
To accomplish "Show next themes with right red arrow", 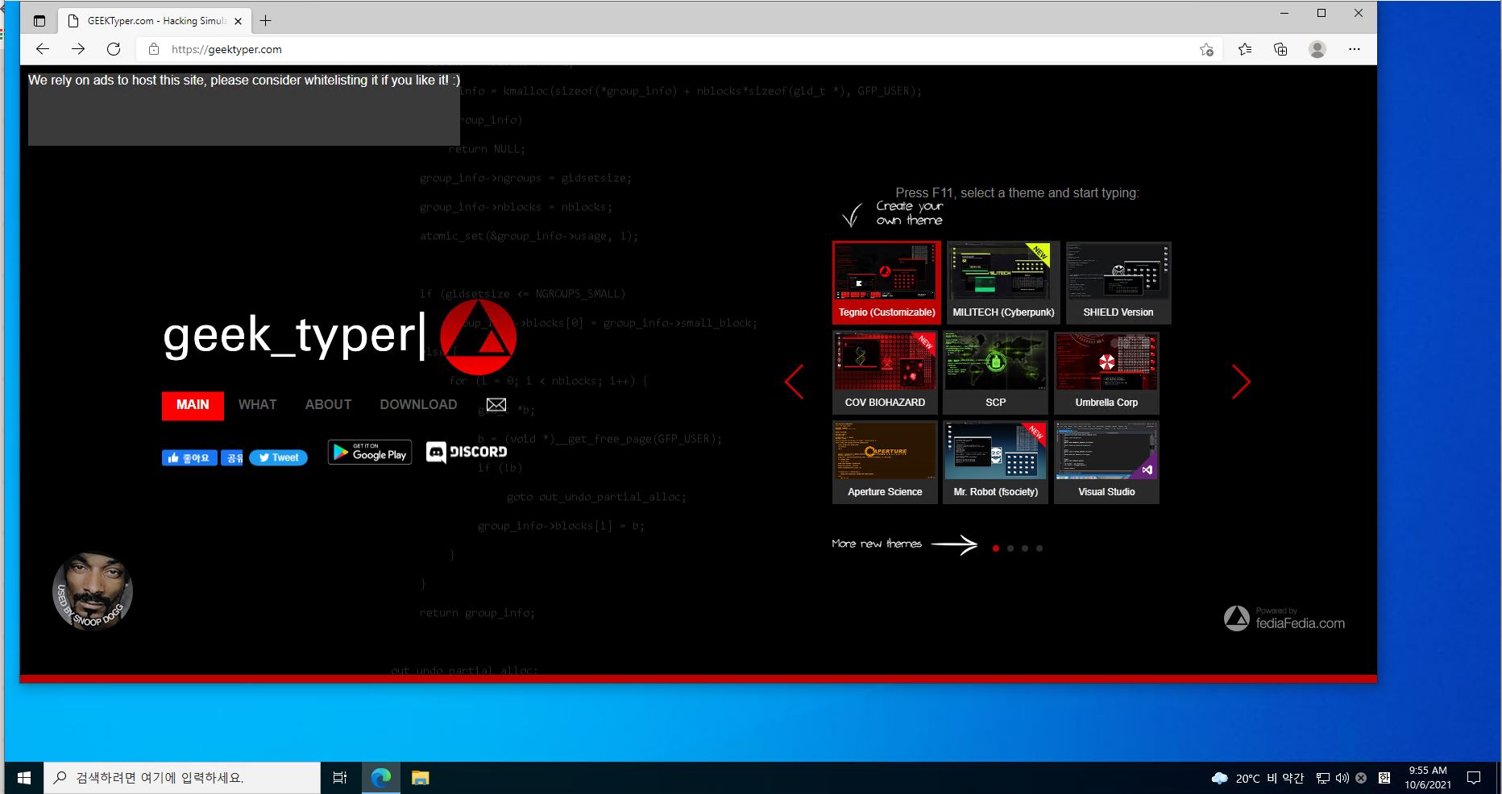I will pyautogui.click(x=1241, y=382).
